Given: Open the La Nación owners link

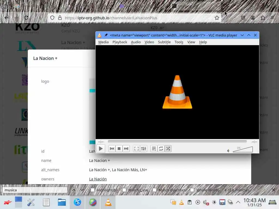Looking at the screenshot, I should click(x=98, y=179).
